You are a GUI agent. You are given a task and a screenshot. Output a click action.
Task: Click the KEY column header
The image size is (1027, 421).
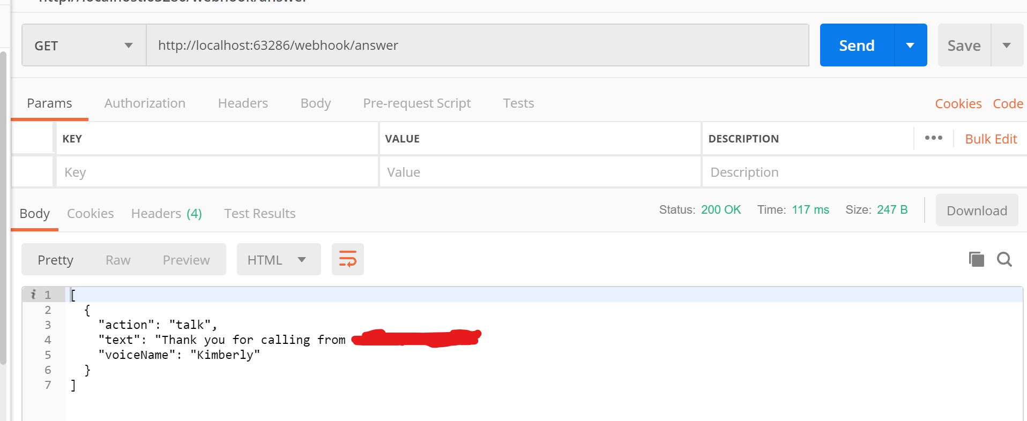[x=72, y=139]
